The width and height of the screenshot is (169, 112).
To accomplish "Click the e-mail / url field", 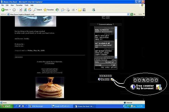I will [x=111, y=62].
